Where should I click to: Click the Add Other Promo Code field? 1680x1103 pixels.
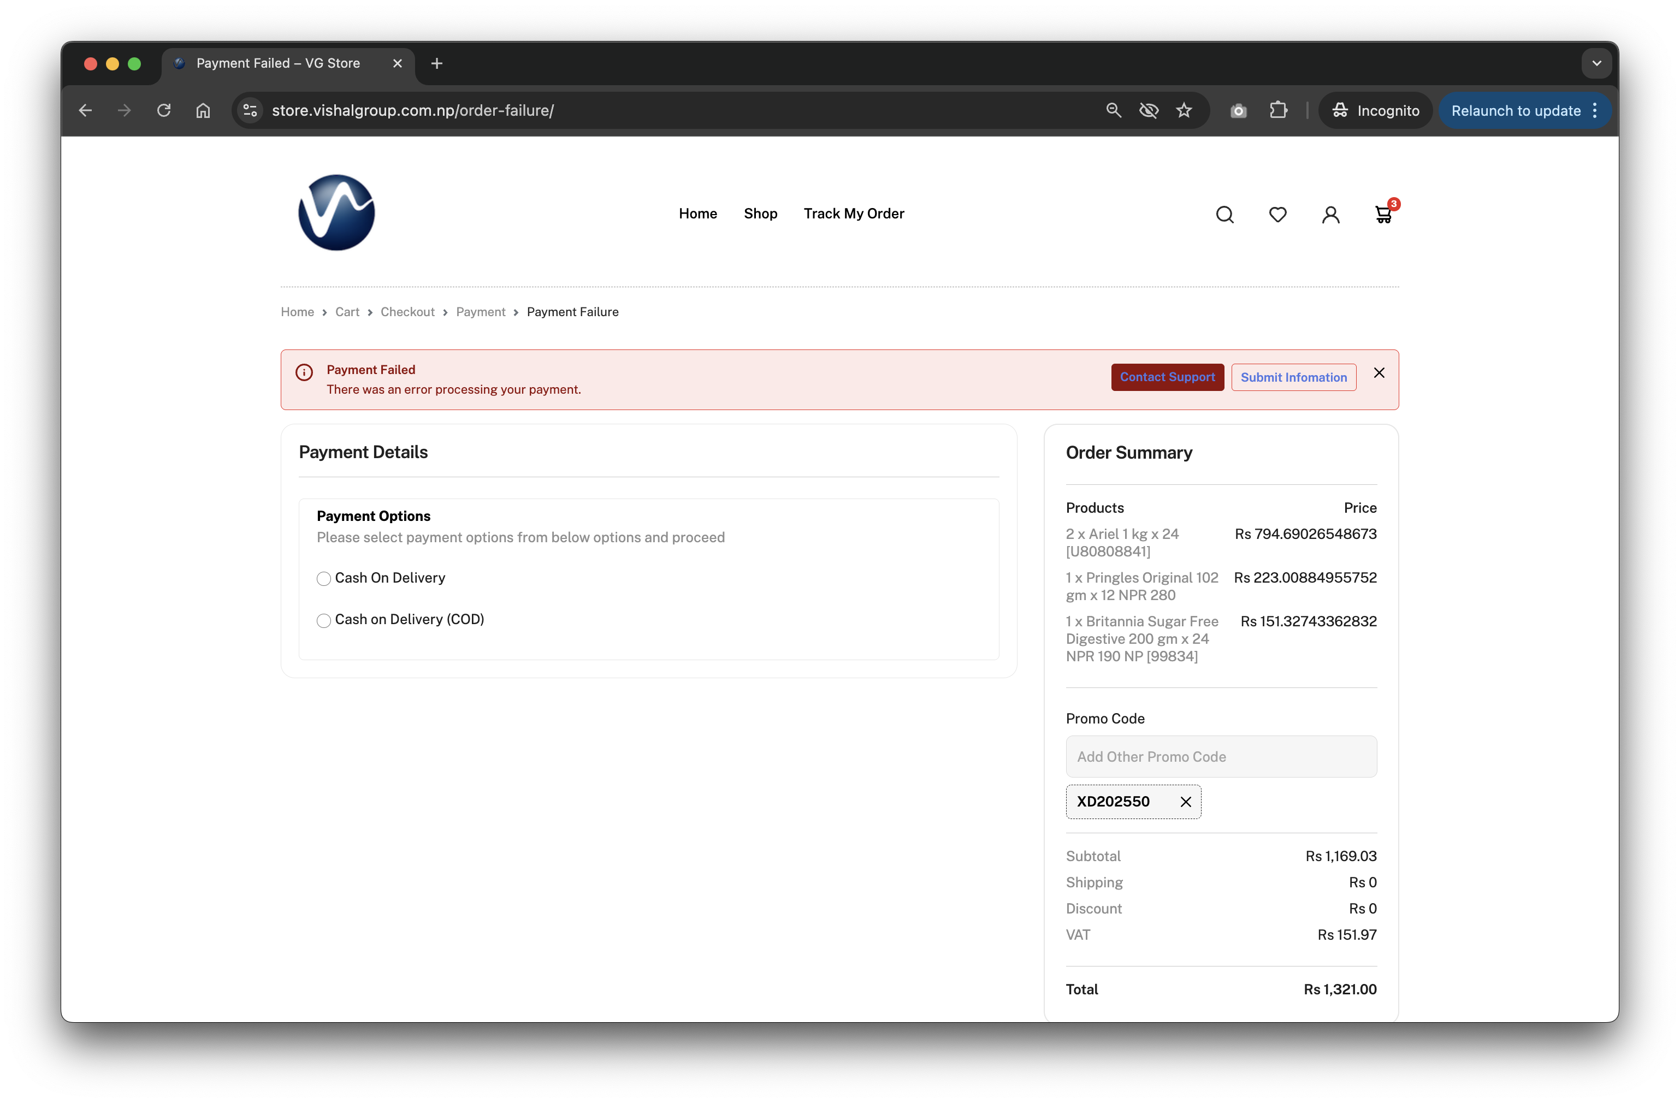tap(1221, 756)
